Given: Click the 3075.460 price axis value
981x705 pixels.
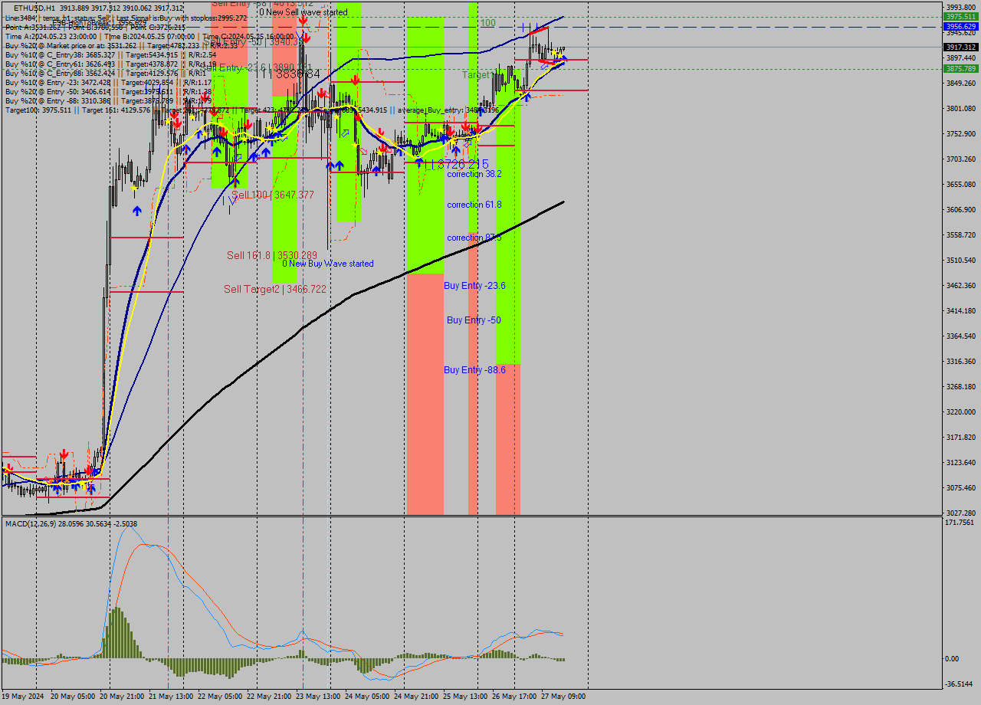Looking at the screenshot, I should 961,488.
